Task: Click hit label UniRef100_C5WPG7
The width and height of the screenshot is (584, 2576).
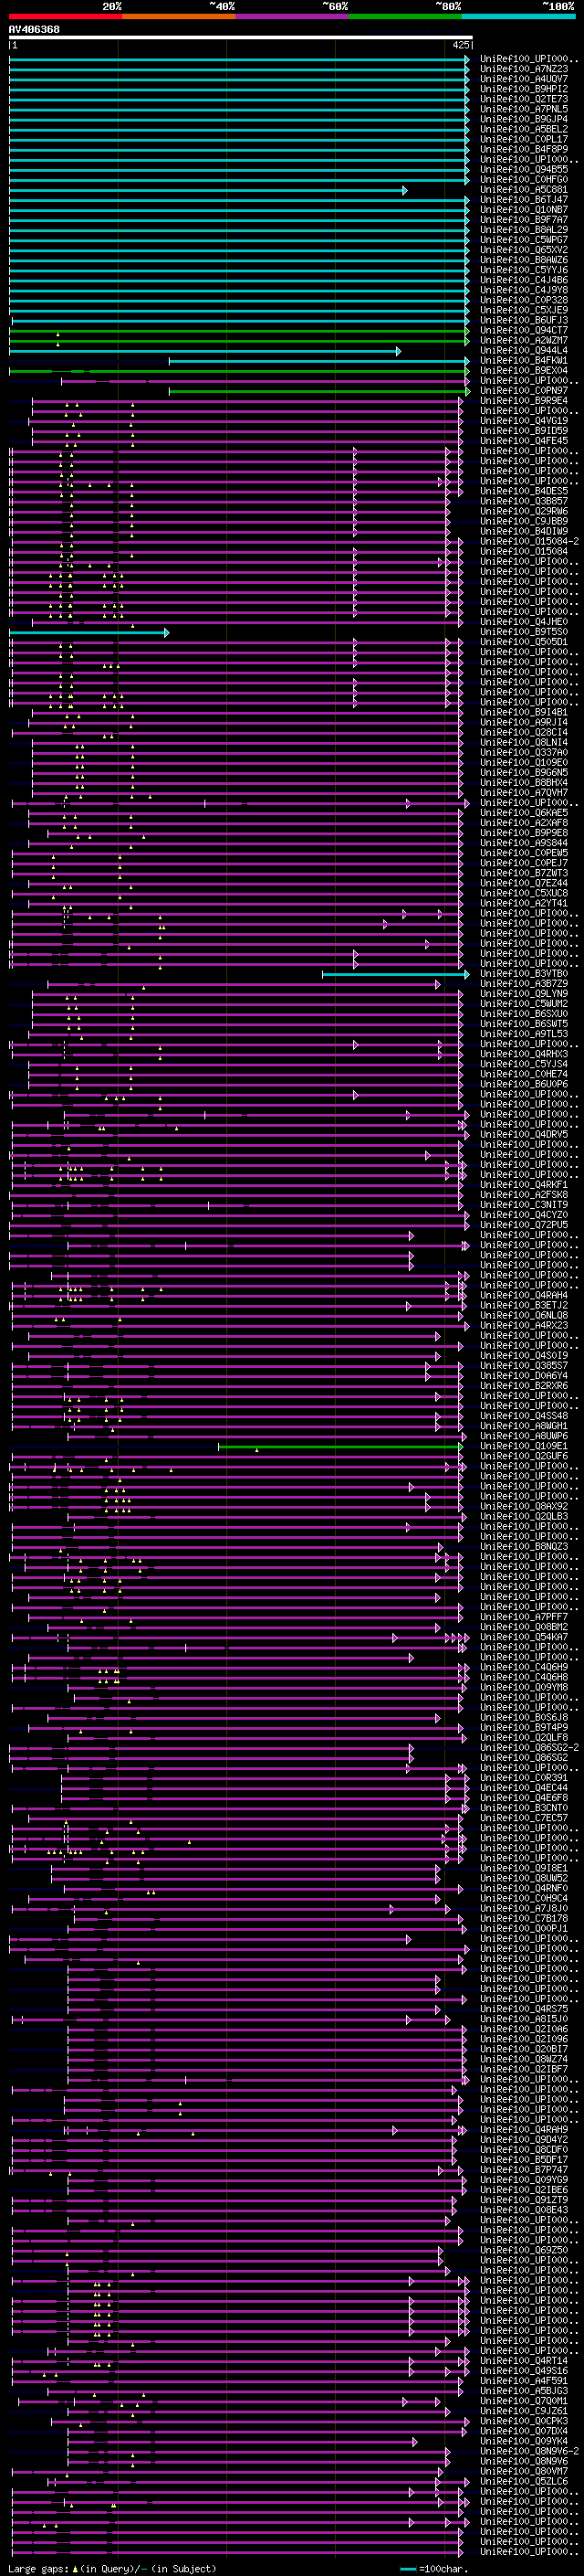Action: [524, 240]
